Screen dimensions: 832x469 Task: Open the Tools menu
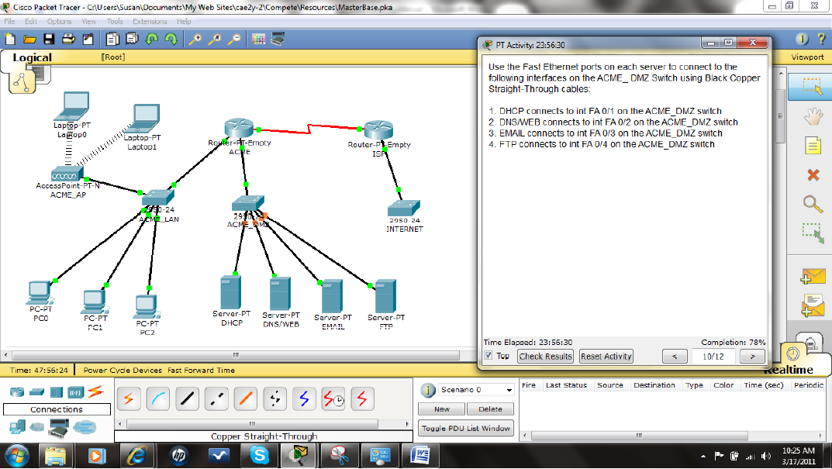(x=115, y=21)
